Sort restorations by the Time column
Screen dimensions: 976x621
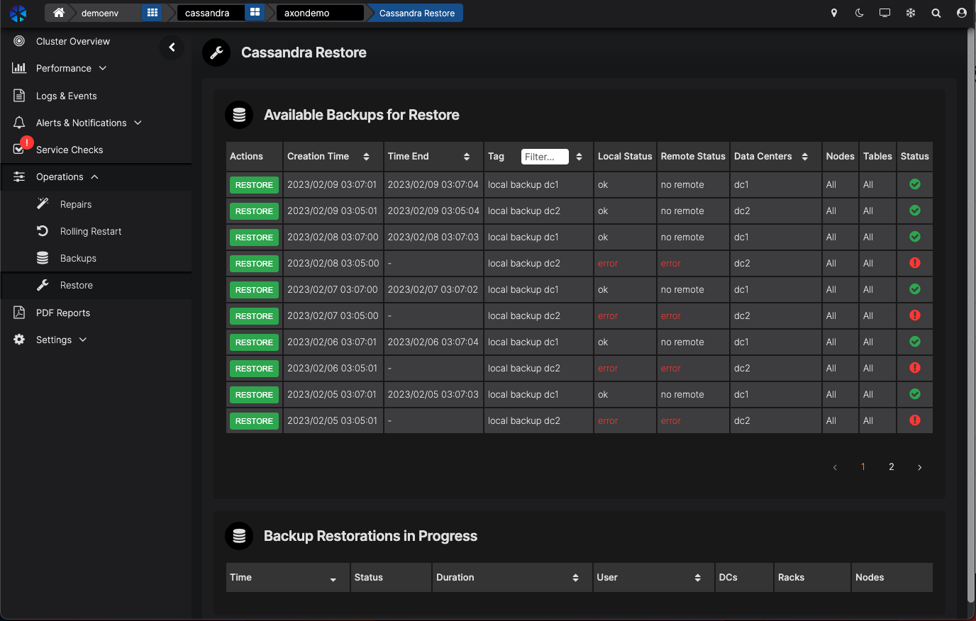click(333, 579)
